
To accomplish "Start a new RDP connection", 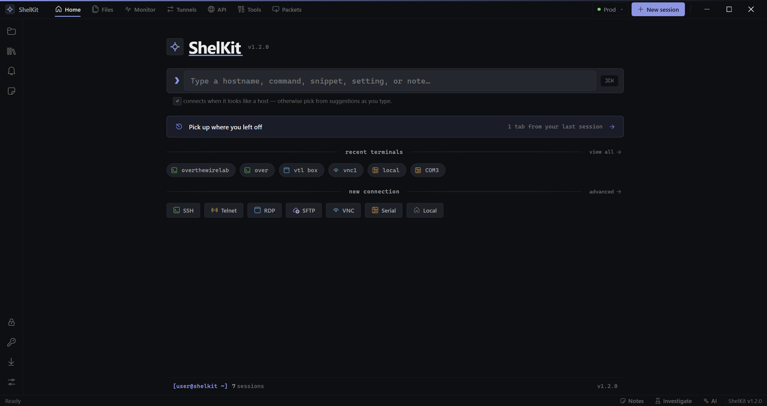I will tap(264, 210).
